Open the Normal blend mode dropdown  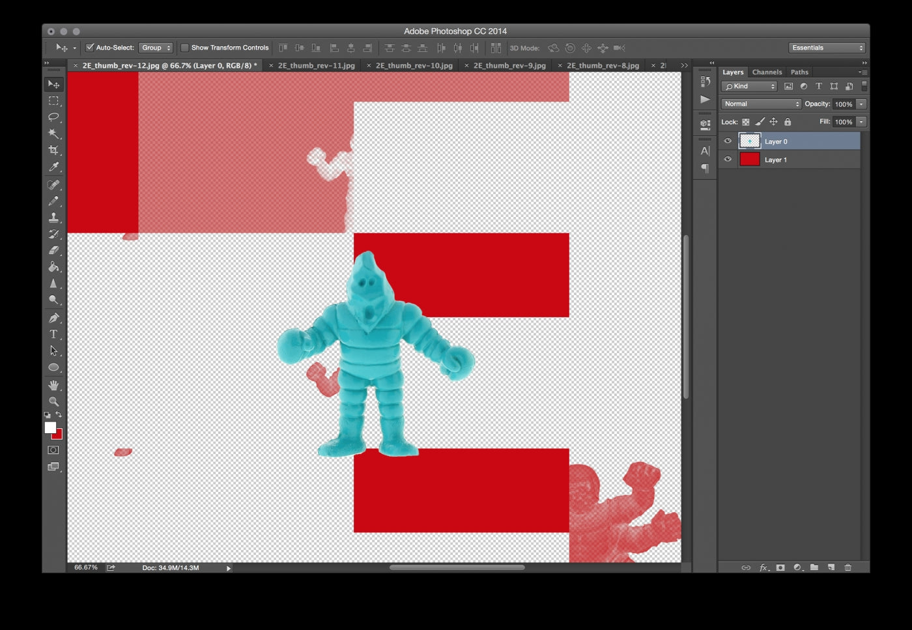click(761, 104)
